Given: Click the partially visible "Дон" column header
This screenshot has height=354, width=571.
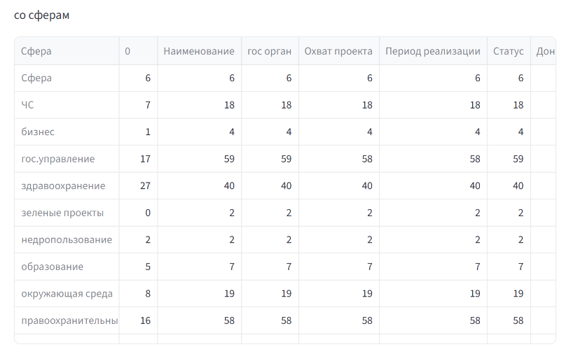Looking at the screenshot, I should tap(545, 51).
